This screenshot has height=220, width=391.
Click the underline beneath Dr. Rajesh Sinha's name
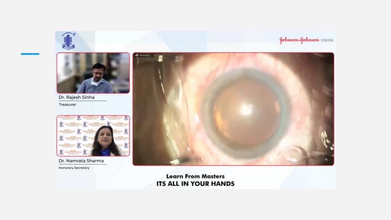83,101
